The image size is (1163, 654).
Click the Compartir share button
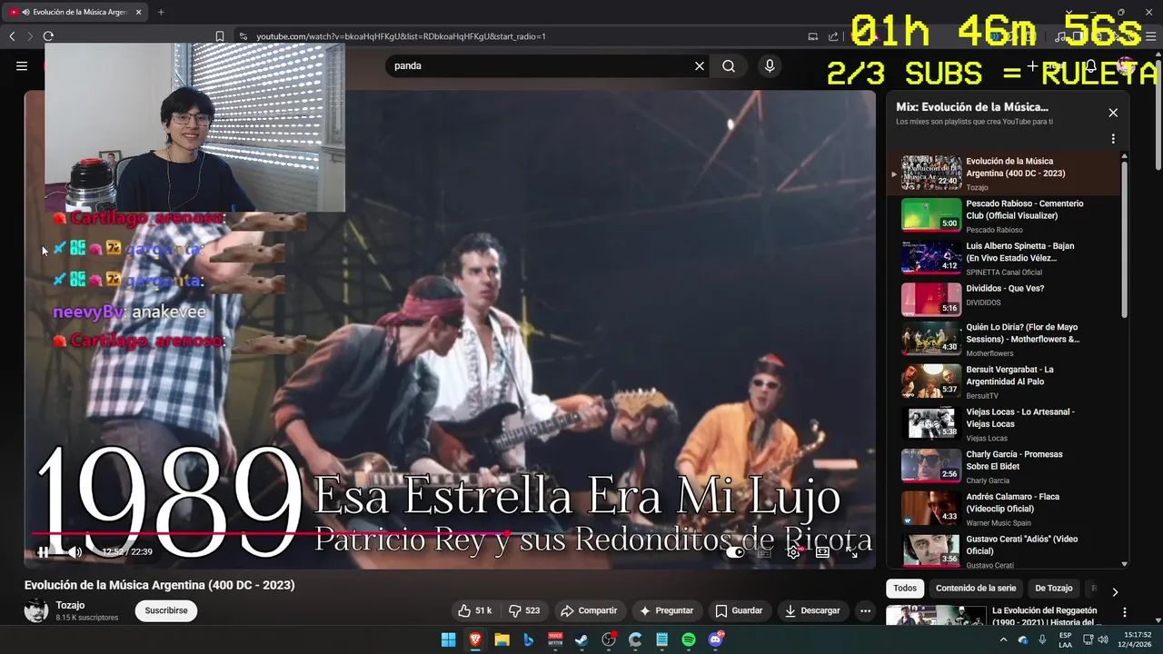tap(589, 610)
